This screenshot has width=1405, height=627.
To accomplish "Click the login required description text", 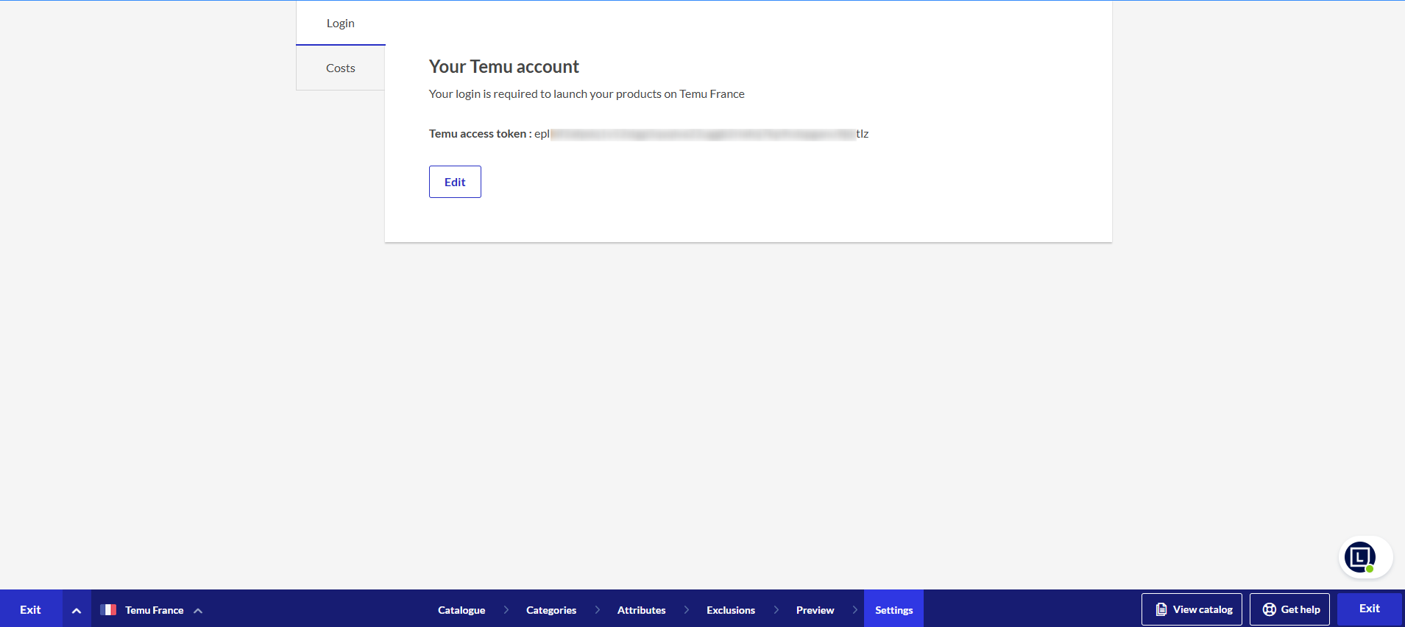I will click(587, 94).
